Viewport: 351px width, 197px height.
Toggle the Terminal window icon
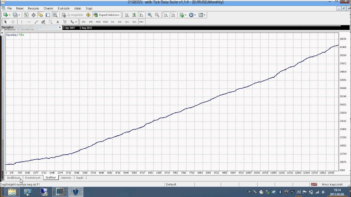click(x=48, y=15)
